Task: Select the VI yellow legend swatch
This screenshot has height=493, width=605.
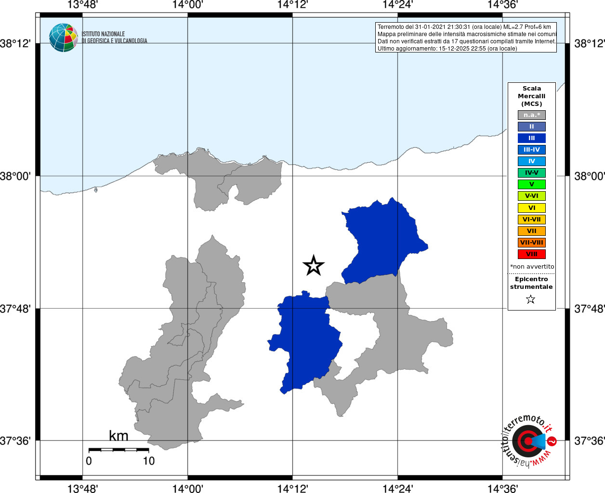Action: pyautogui.click(x=532, y=208)
